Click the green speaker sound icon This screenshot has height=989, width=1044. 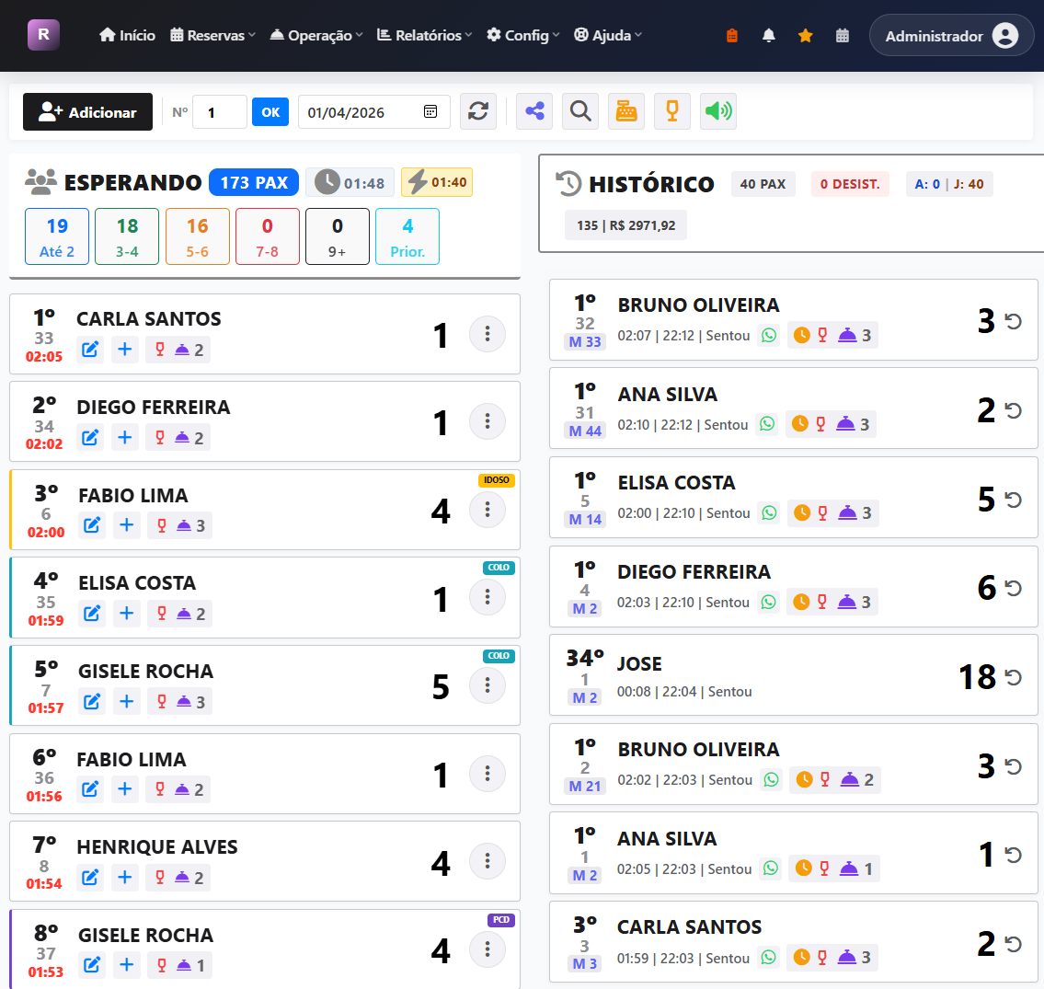(x=718, y=112)
